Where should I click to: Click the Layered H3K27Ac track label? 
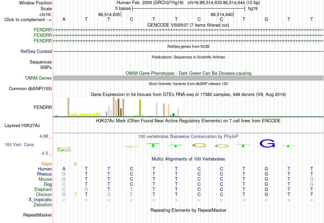click(x=22, y=126)
